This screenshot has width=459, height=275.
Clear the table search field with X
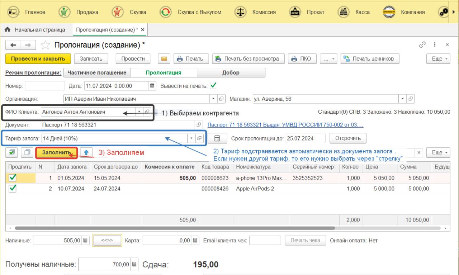(419, 152)
